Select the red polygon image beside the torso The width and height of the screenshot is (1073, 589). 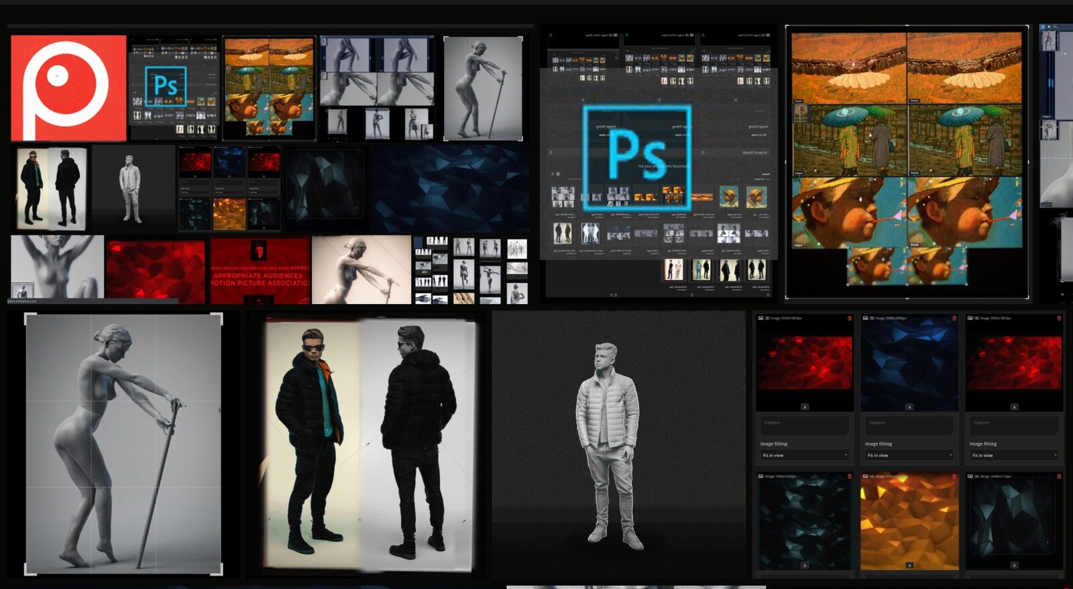point(155,271)
